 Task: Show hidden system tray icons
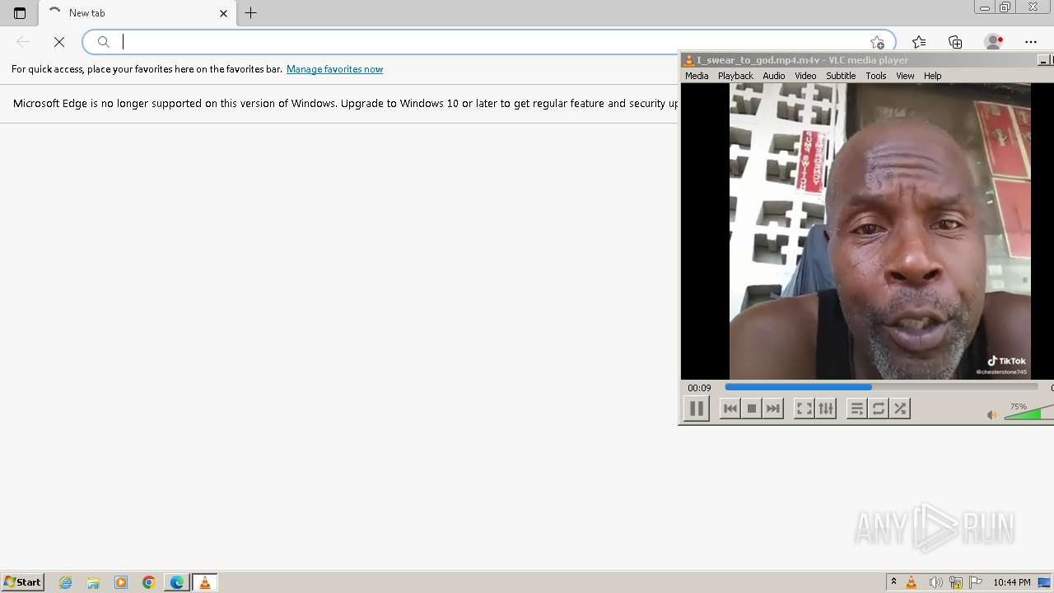[893, 582]
